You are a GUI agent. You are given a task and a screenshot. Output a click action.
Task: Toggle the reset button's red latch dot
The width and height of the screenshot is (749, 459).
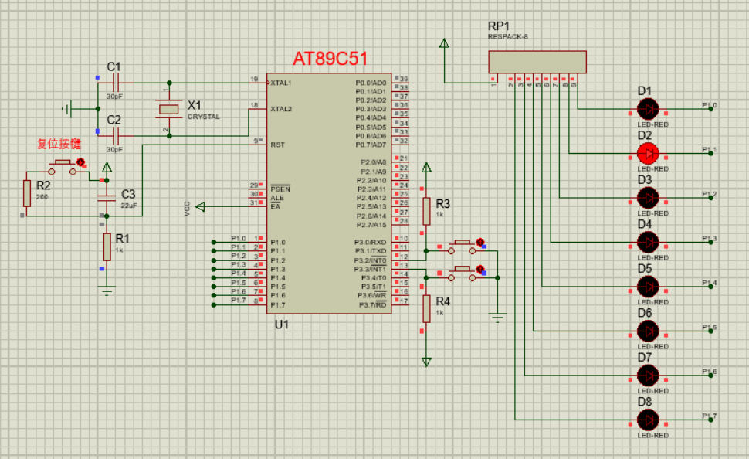(81, 162)
